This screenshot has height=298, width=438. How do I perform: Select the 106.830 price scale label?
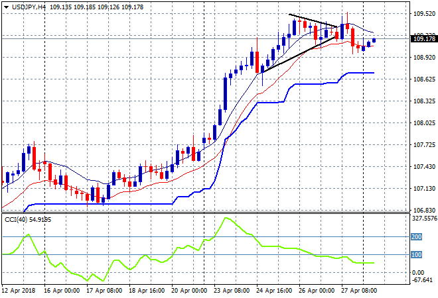pyautogui.click(x=424, y=211)
